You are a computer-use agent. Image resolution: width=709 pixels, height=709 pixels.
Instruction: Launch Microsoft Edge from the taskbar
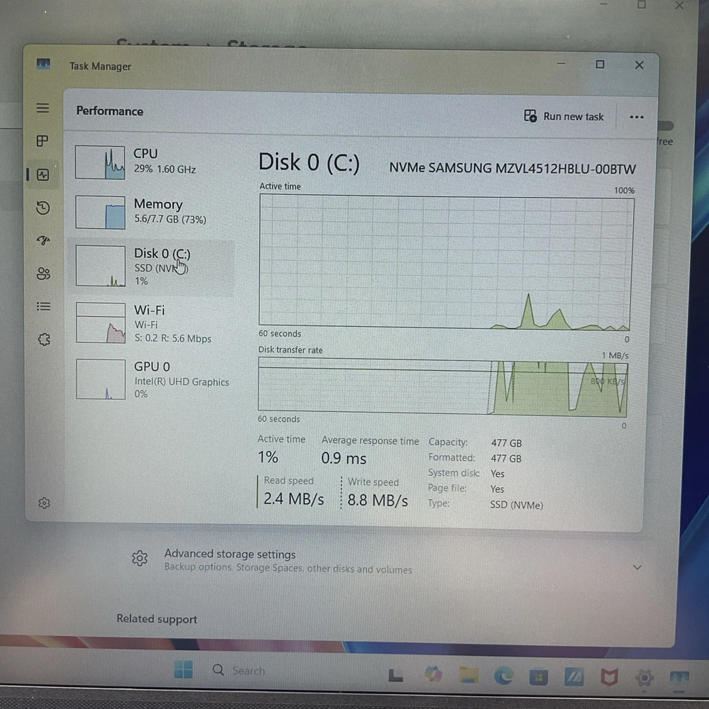point(503,676)
